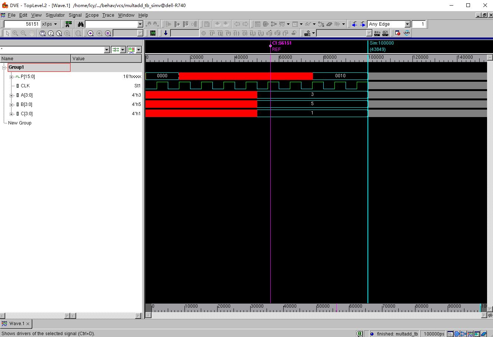Click the finished: multadd_tb status indicator
The height and width of the screenshot is (337, 493).
[394, 334]
